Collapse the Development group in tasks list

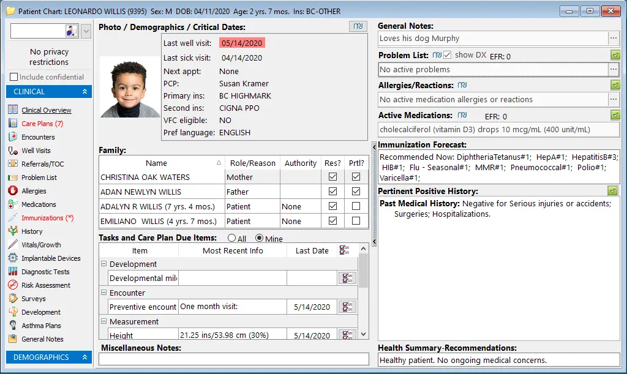[x=104, y=264]
